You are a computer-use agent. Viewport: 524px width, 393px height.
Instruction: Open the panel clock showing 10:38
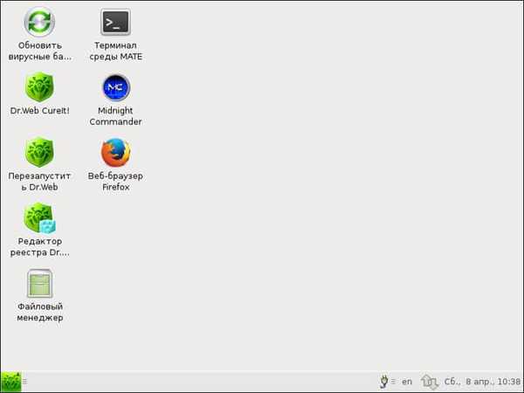pos(482,382)
